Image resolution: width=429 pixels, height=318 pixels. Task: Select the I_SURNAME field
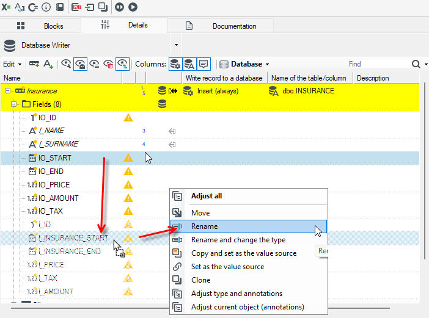pyautogui.click(x=58, y=144)
